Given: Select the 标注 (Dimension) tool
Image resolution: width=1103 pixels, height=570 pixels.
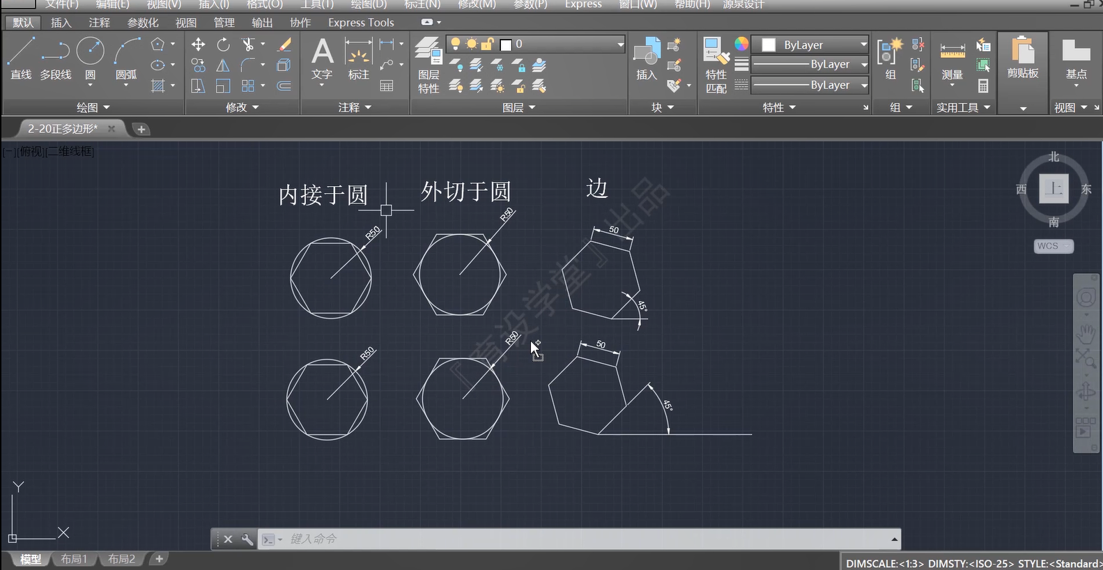Looking at the screenshot, I should [x=358, y=59].
